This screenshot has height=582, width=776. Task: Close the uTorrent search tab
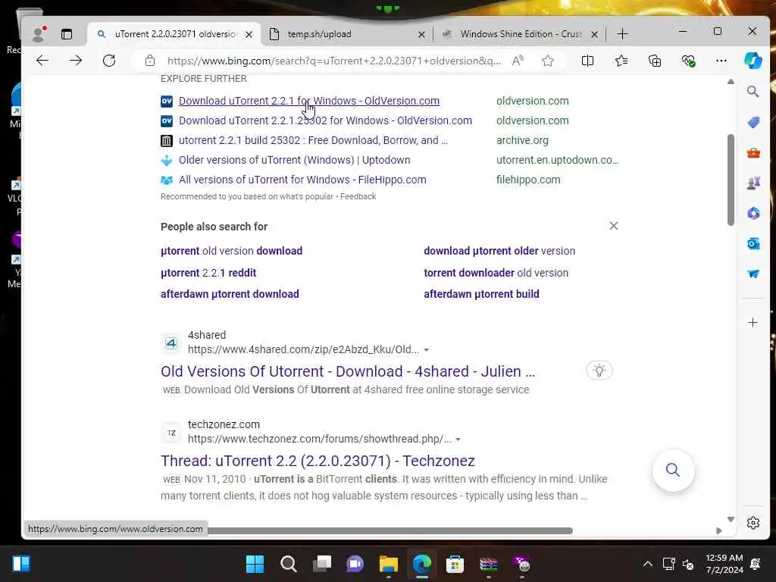coord(249,34)
